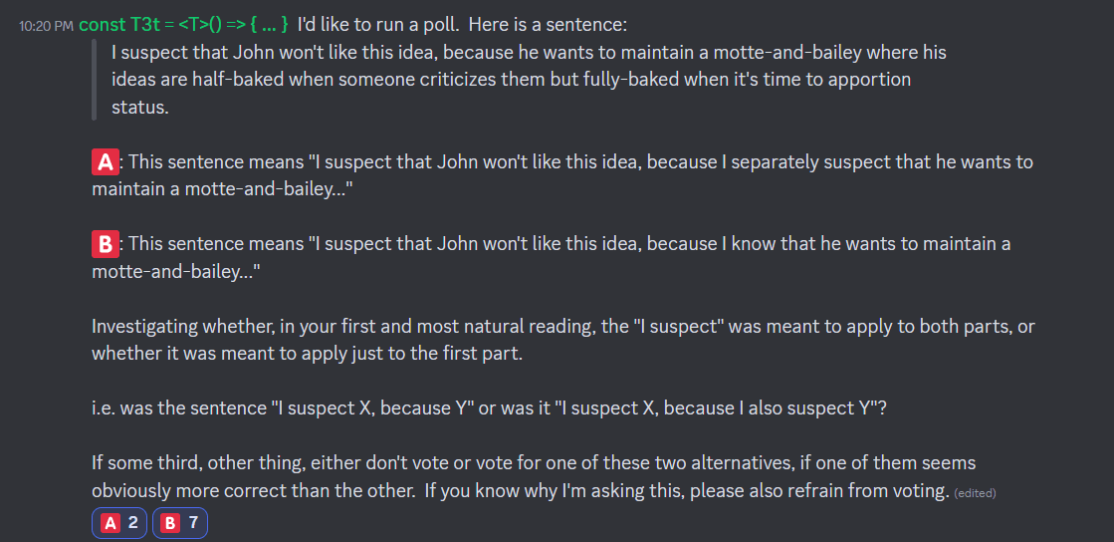Open profile of user const T3t
Image resolution: width=1114 pixels, height=542 pixels.
pos(183,24)
